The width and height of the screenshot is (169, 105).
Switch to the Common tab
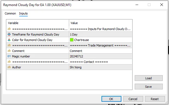click(x=10, y=13)
